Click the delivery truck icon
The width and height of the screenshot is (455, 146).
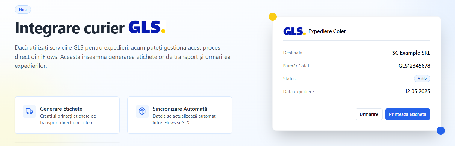(x=29, y=111)
